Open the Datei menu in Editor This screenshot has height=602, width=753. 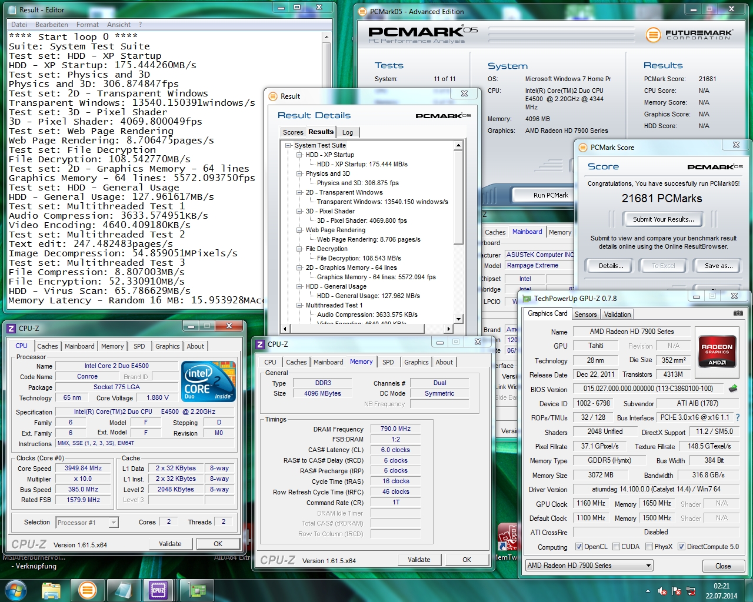click(19, 25)
